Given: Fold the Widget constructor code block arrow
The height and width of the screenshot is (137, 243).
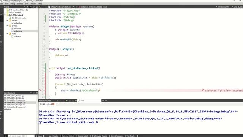Looking at the screenshot, I should 47,33.
